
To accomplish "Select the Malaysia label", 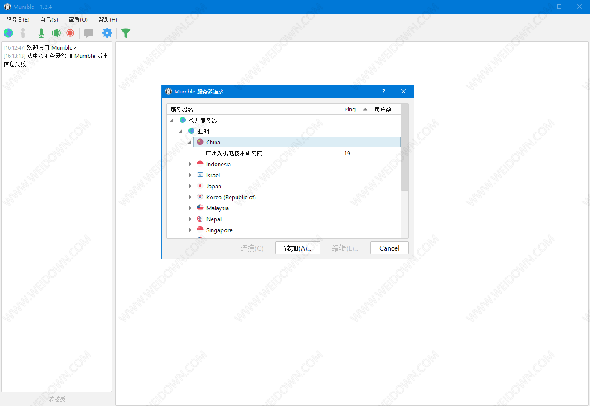I will coord(217,208).
